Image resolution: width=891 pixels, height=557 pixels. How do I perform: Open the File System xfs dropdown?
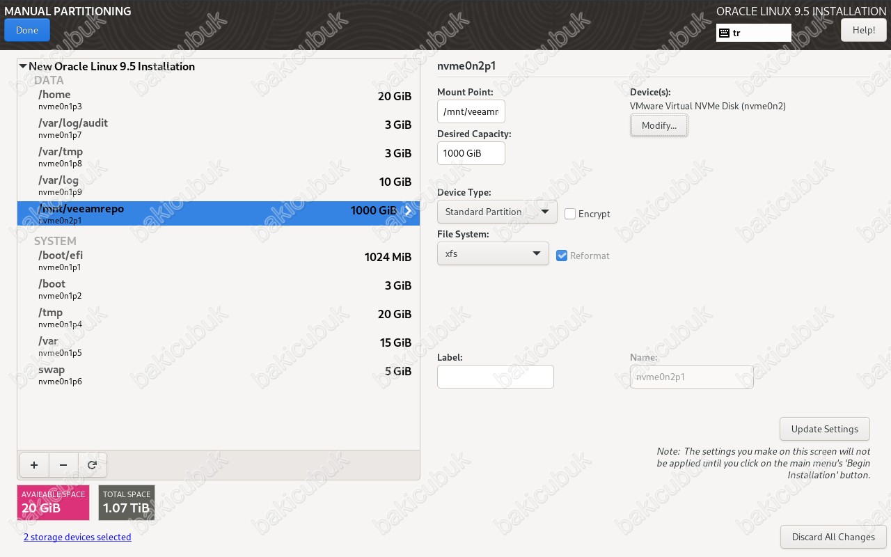pos(493,253)
